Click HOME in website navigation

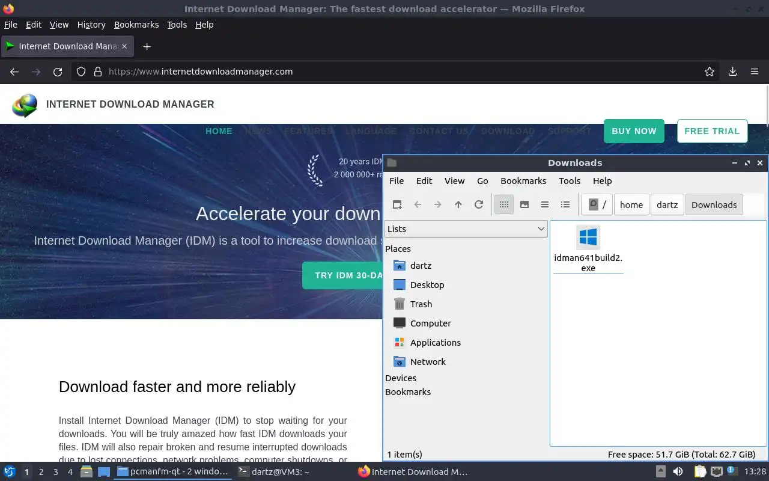[x=219, y=131]
